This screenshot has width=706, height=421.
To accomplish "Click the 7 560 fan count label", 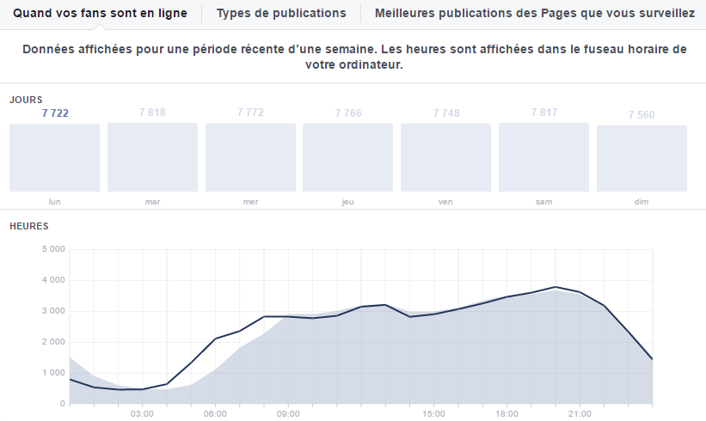I will pos(642,115).
